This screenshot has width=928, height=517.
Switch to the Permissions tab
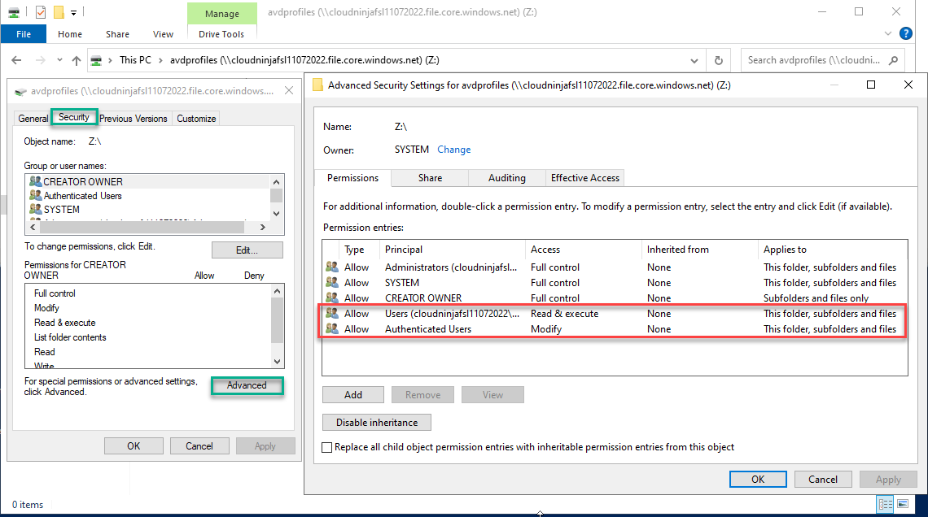352,178
